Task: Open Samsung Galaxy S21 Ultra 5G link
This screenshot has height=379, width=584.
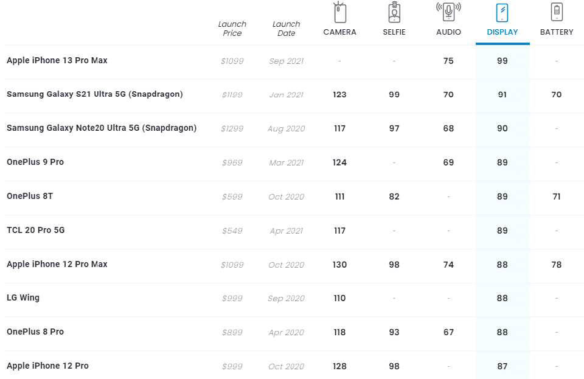Action: (95, 94)
